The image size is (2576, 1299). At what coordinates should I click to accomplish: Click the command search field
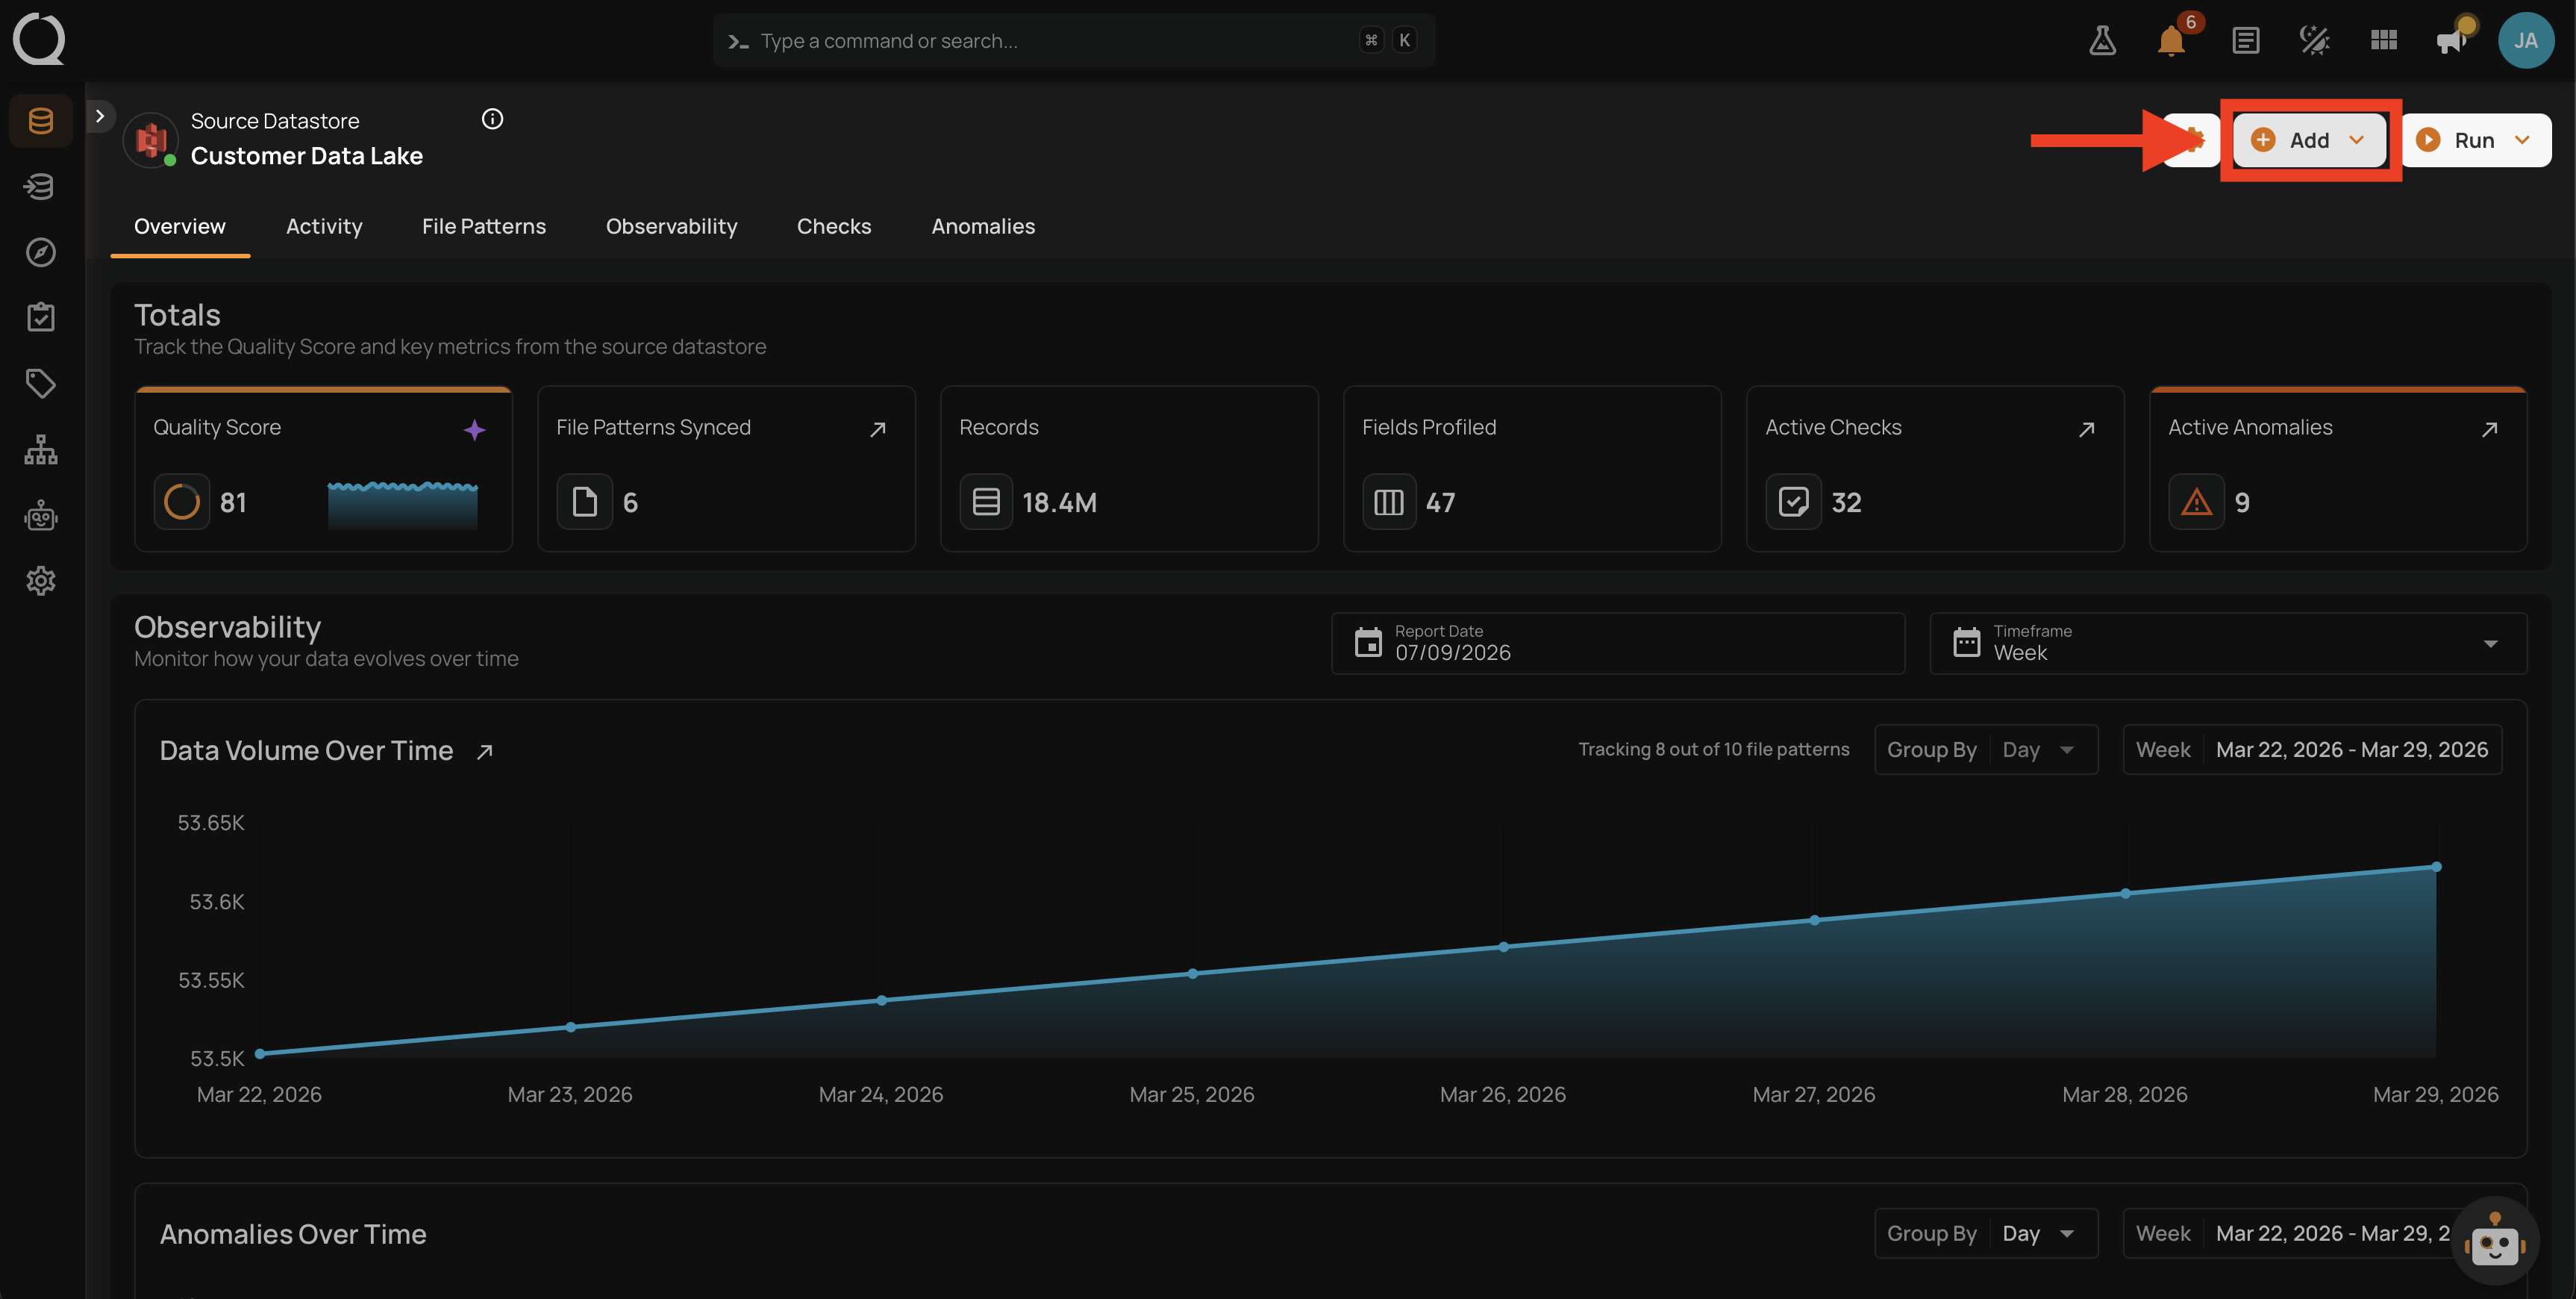point(1074,40)
